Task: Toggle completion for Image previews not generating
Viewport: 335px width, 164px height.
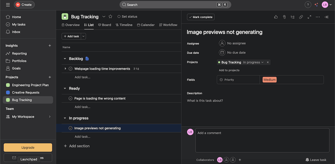Action: click(71, 128)
